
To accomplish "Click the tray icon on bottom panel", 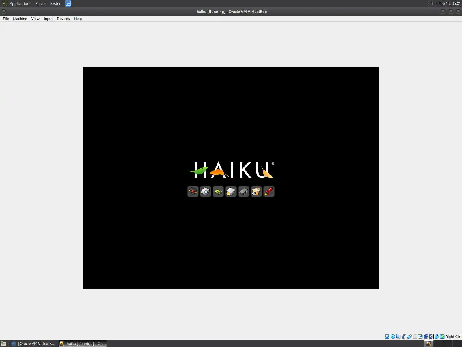I will point(429,344).
